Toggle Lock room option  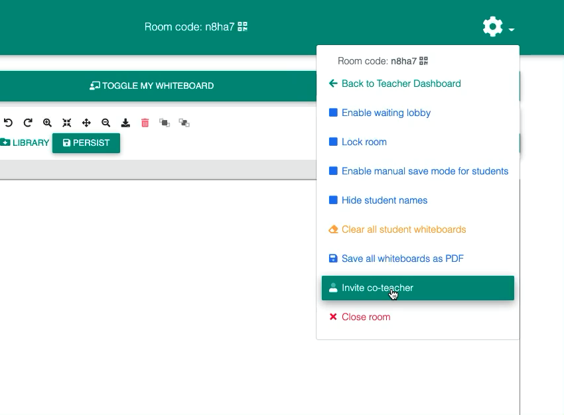tap(358, 142)
